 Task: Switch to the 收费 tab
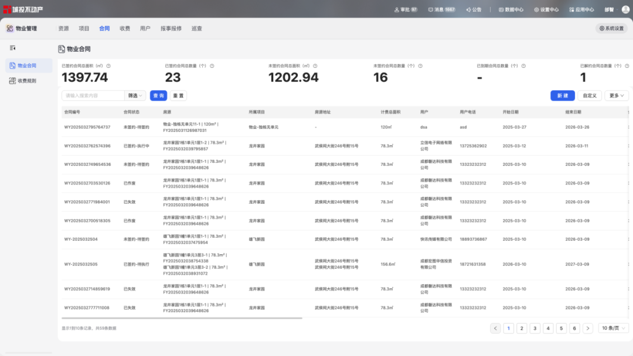(125, 28)
